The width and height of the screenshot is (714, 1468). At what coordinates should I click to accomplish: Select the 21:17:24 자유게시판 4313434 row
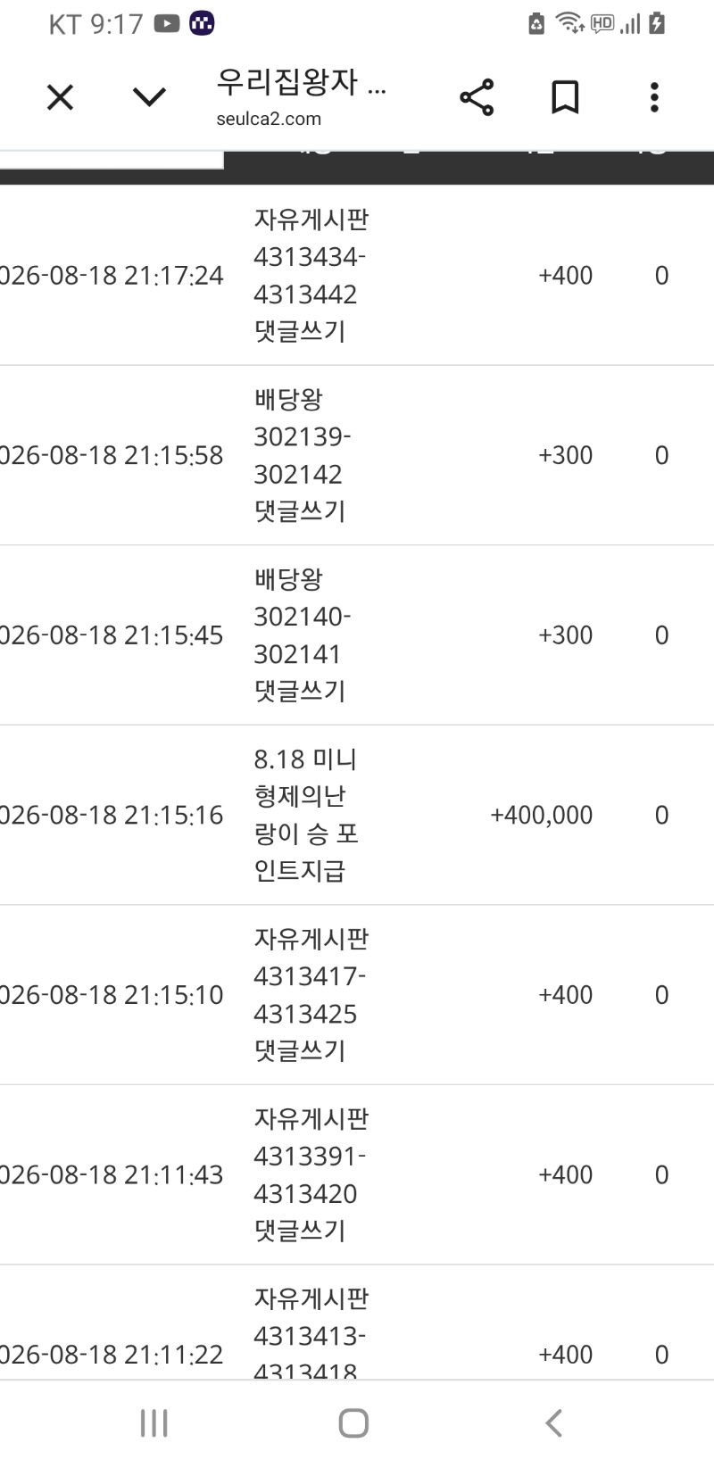(357, 275)
